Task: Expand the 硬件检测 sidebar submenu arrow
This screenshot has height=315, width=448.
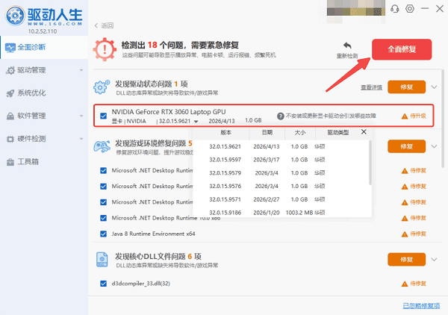Action: pyautogui.click(x=81, y=139)
